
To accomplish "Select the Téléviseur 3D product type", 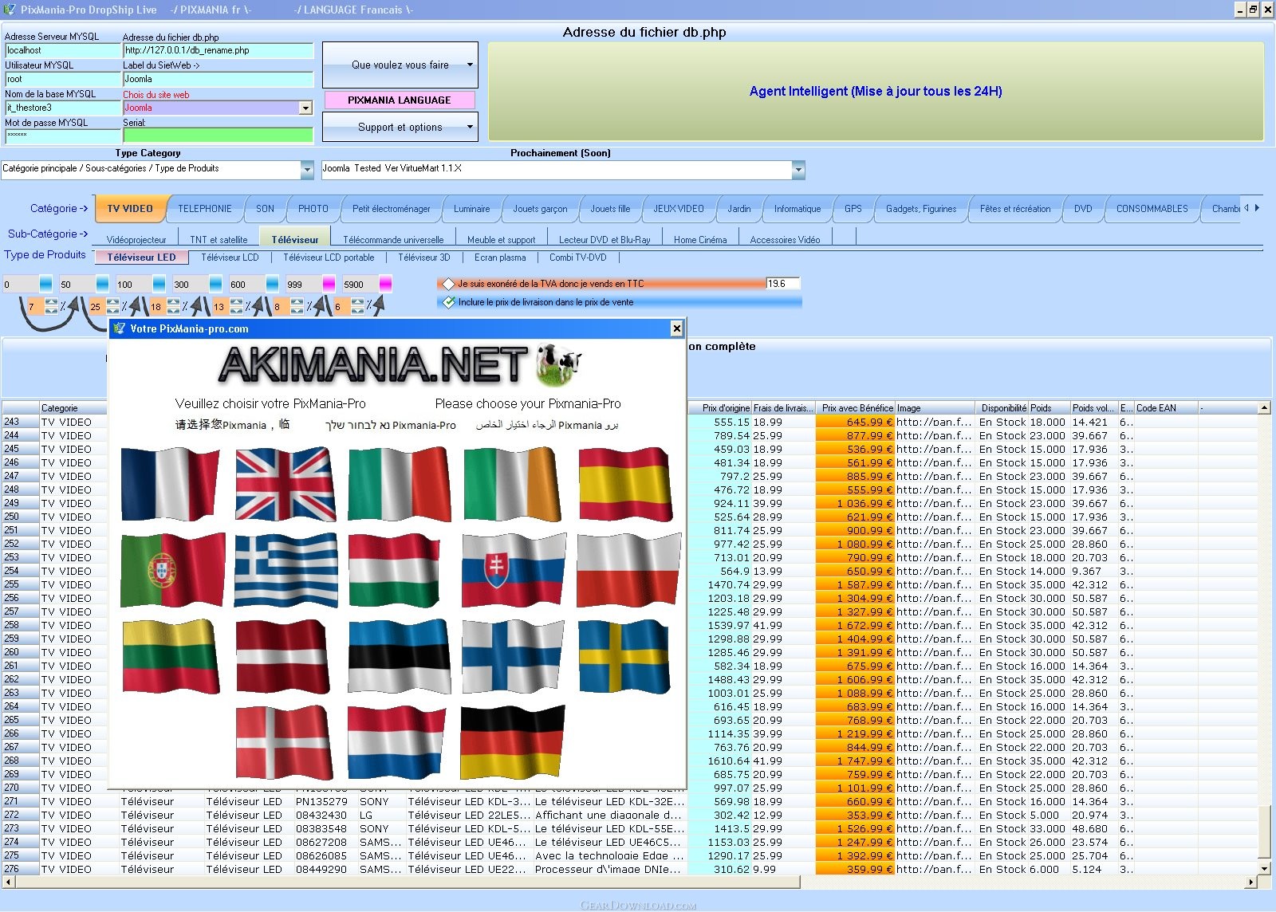I will 424,257.
